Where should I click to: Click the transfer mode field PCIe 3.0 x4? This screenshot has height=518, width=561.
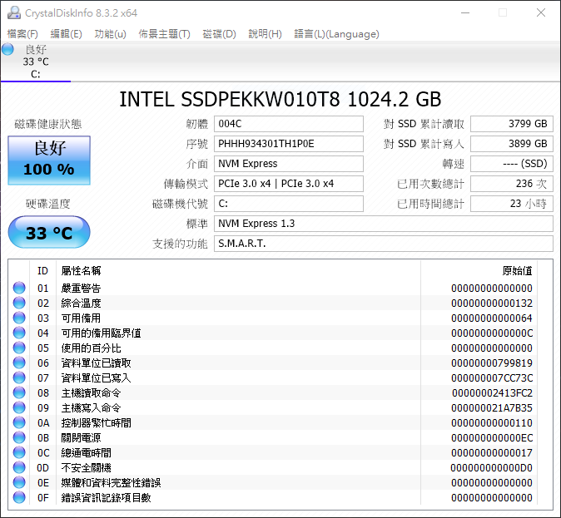tap(289, 184)
